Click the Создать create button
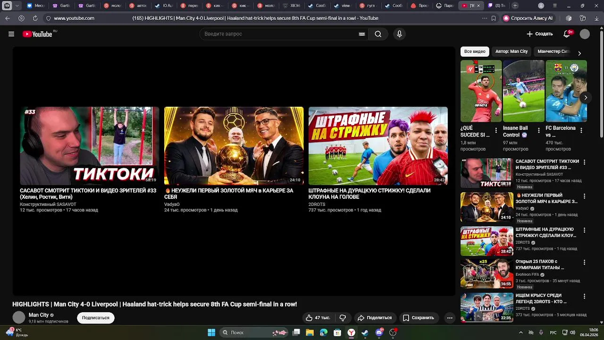604x340 pixels. coord(539,34)
